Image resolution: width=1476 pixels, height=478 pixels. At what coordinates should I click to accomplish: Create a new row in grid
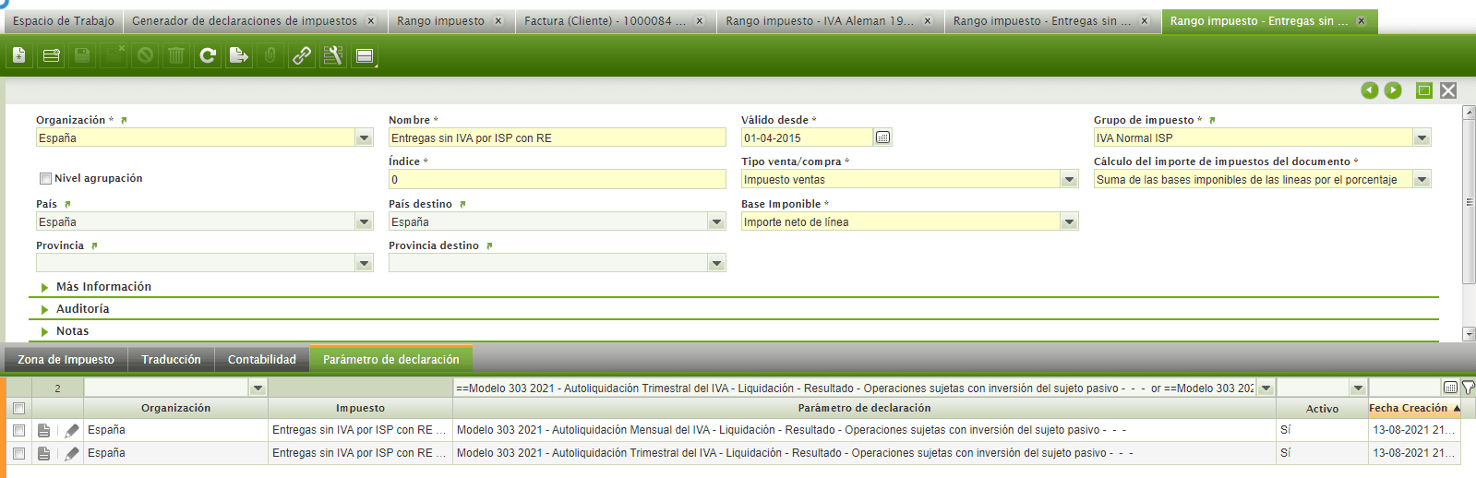tap(51, 56)
